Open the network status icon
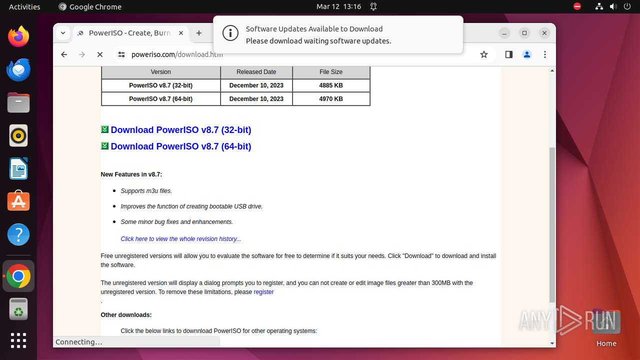 point(599,6)
